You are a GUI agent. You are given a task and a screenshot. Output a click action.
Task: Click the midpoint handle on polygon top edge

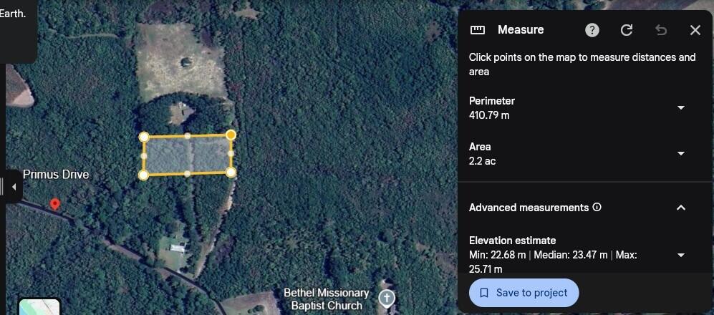187,135
